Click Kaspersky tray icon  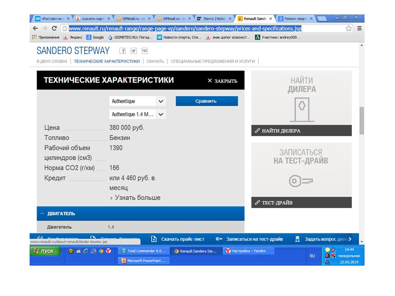click(x=333, y=256)
